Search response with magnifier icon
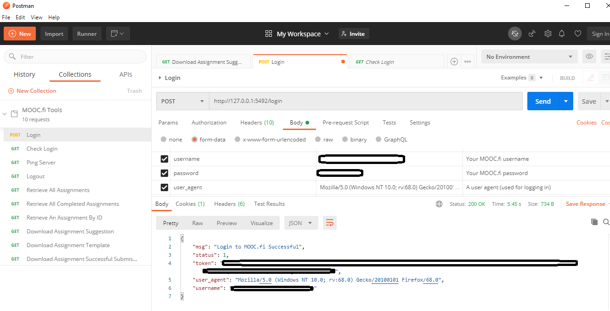Screen dimensions: 610x311 coord(606,222)
